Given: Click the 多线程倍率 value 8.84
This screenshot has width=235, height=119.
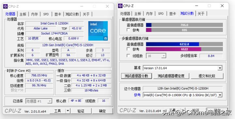Looking at the screenshot, I should [211, 56].
